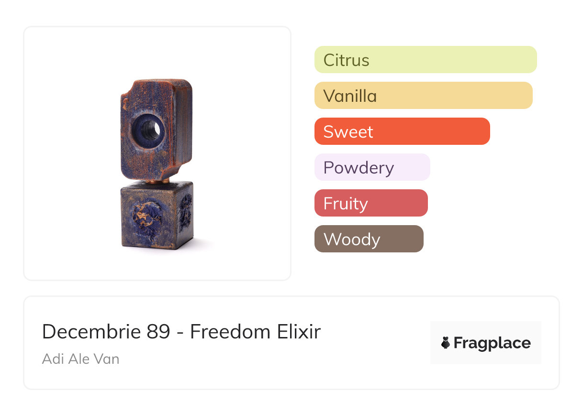This screenshot has width=583, height=413.
Task: Select the Citrus accord bar
Action: (425, 60)
